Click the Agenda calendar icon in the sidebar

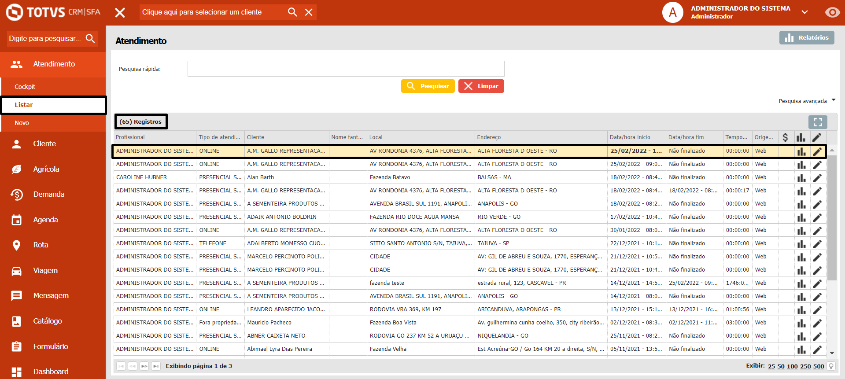tap(17, 220)
